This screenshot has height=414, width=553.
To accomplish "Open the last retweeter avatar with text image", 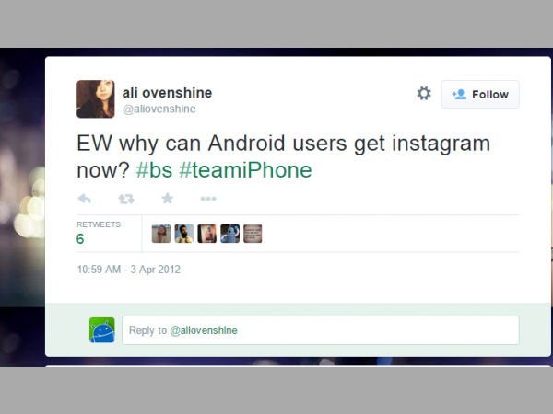I will 253,234.
